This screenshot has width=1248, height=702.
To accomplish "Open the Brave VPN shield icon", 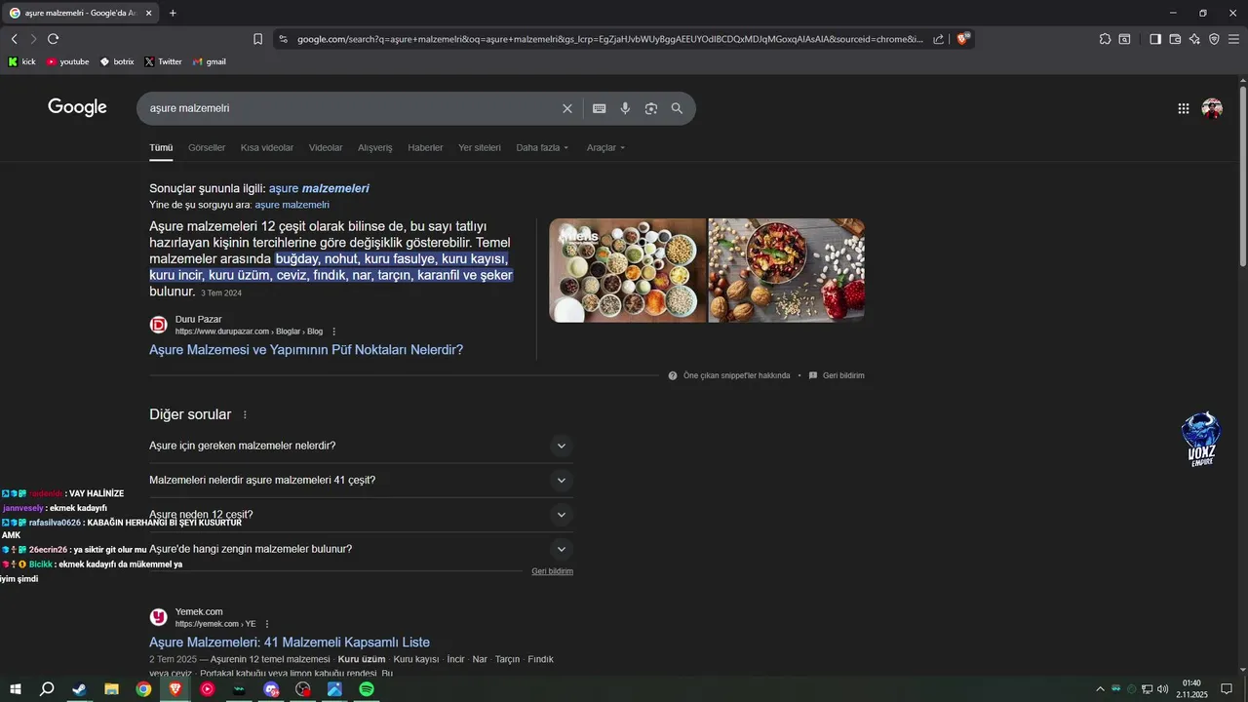I will click(1214, 39).
